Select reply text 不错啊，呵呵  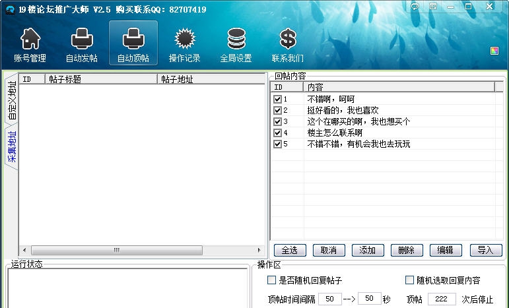pyautogui.click(x=331, y=99)
